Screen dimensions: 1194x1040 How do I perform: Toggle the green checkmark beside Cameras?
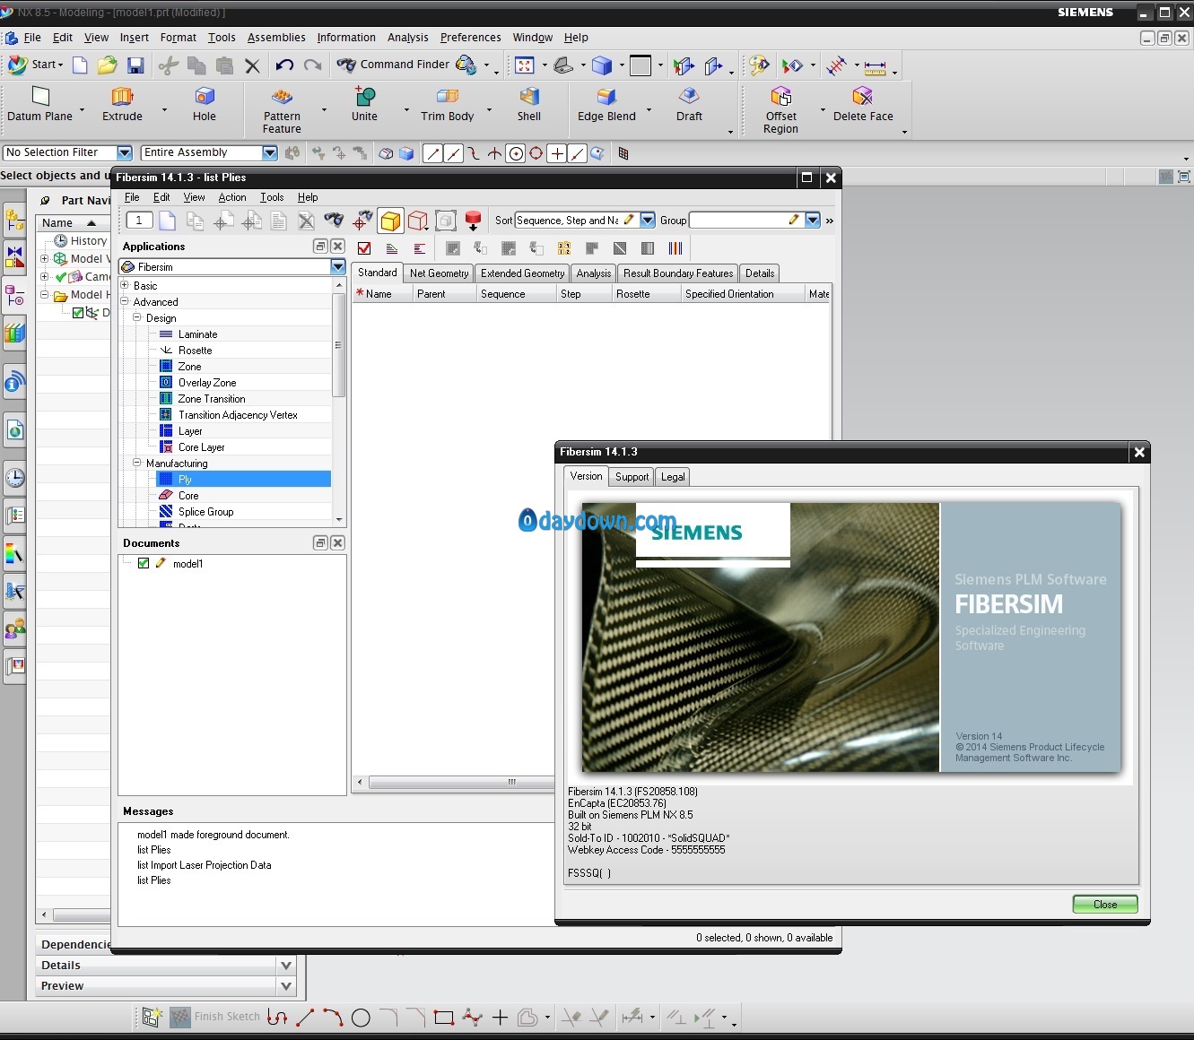[61, 277]
